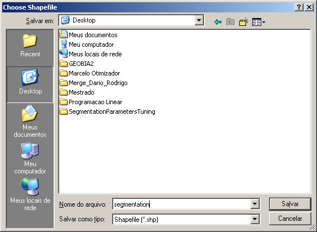Click in the file name field with segmentation
317x232 pixels.
point(181,204)
